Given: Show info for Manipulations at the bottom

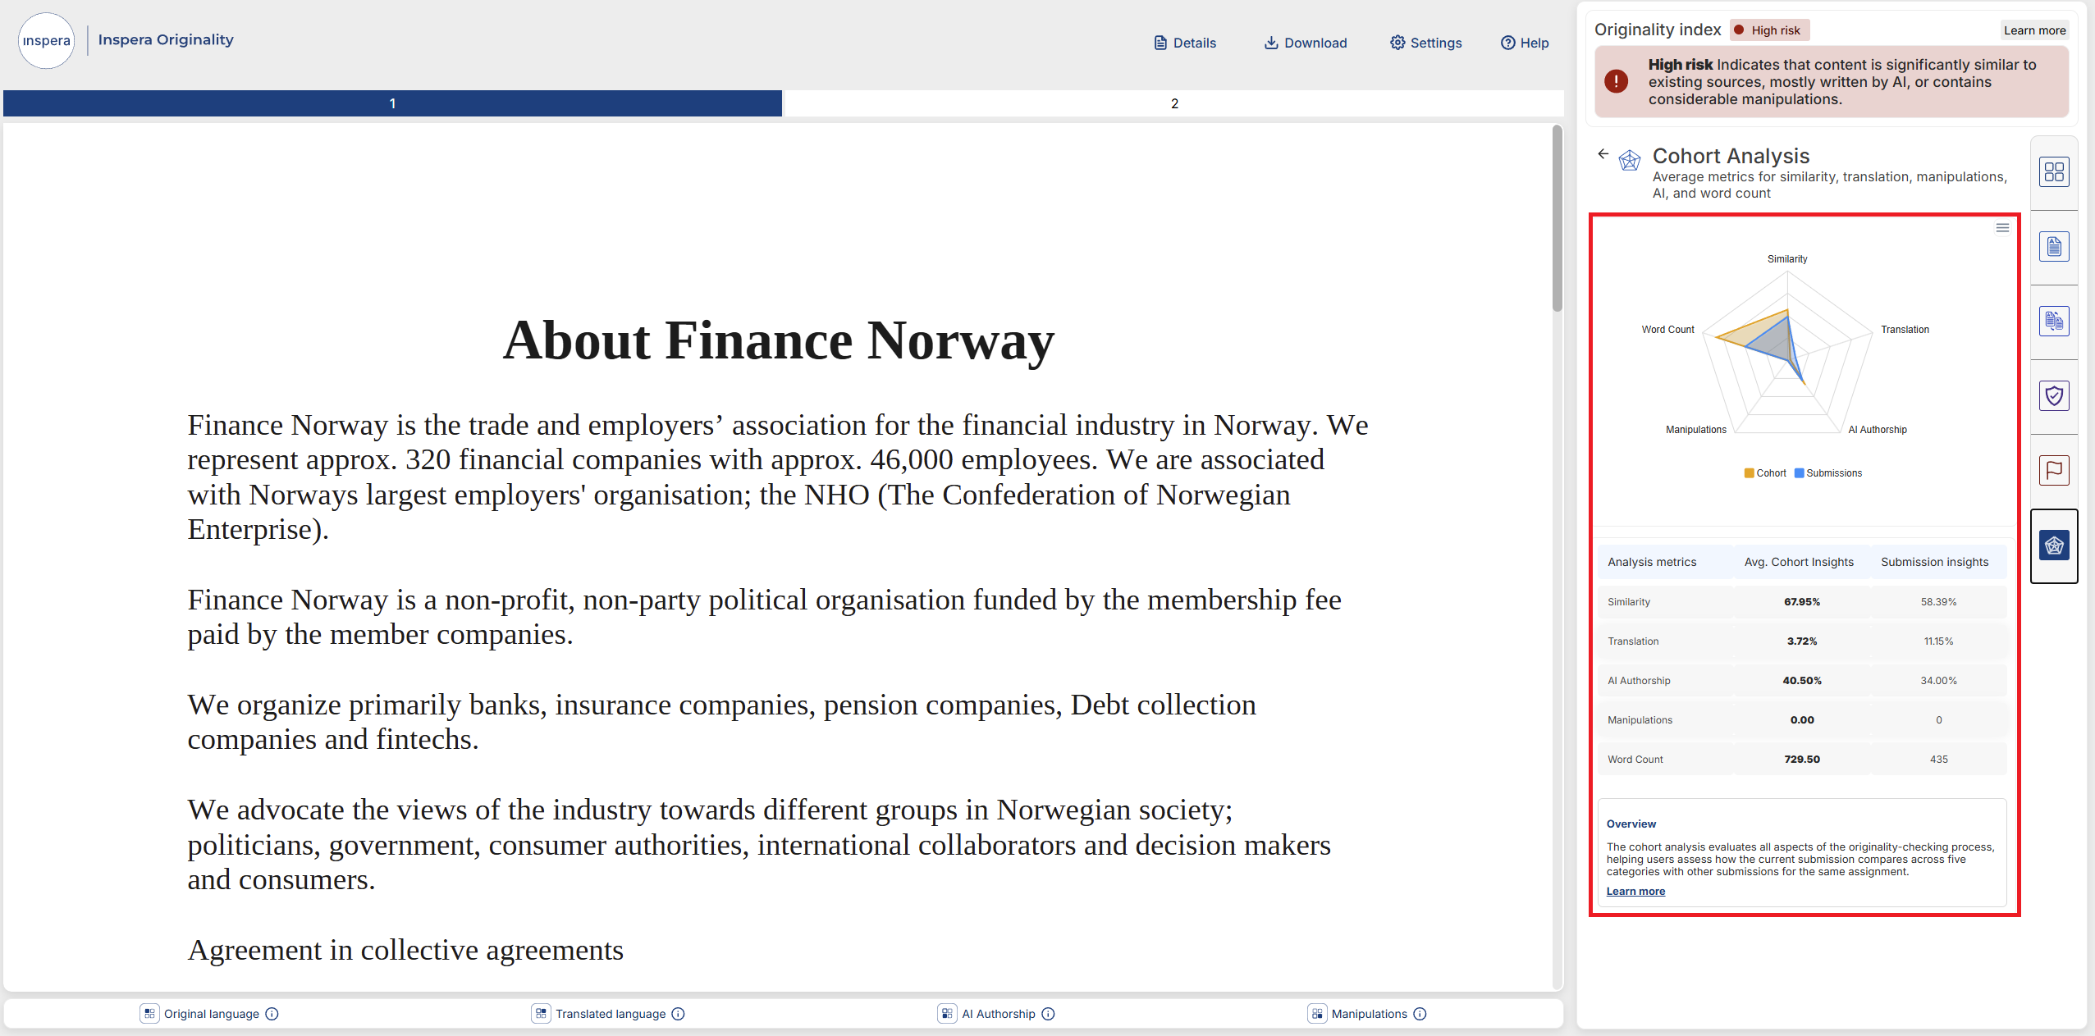Looking at the screenshot, I should pos(1420,1014).
